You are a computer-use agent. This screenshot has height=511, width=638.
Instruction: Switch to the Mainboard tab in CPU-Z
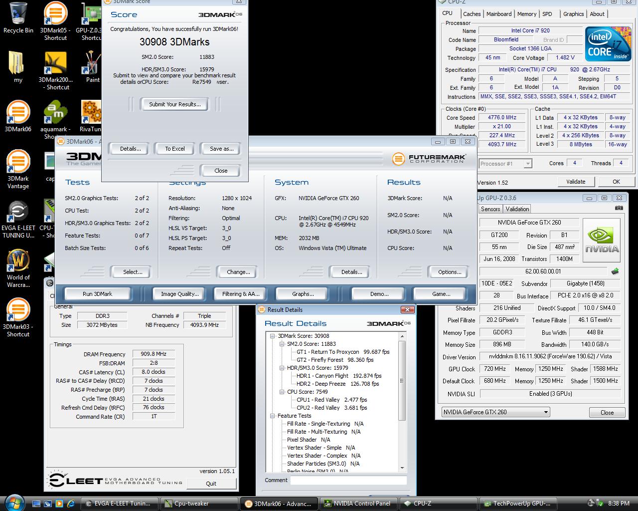click(499, 14)
